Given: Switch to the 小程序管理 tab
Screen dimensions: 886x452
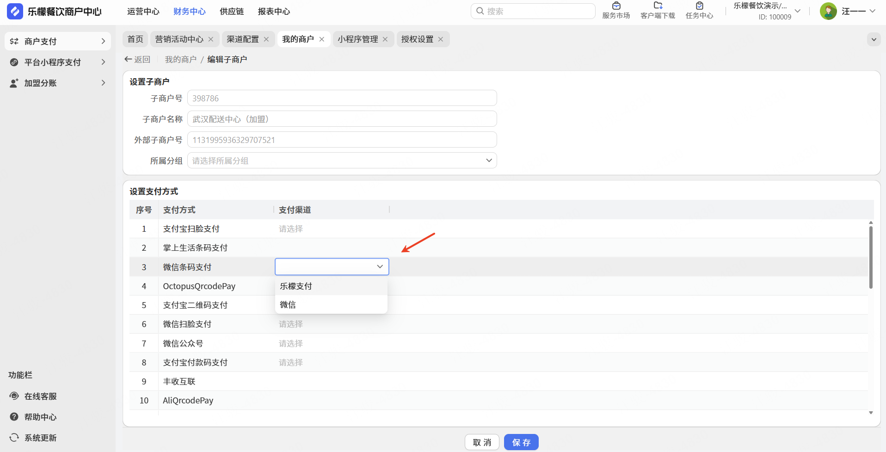Looking at the screenshot, I should coord(358,39).
